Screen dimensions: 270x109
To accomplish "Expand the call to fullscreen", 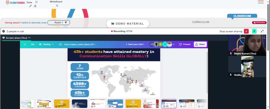I will (262, 31).
